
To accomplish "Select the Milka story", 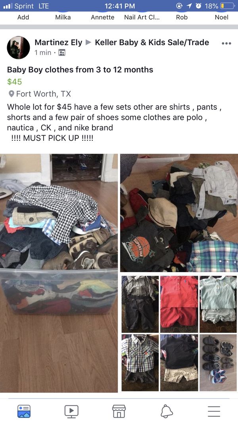I will (x=63, y=18).
